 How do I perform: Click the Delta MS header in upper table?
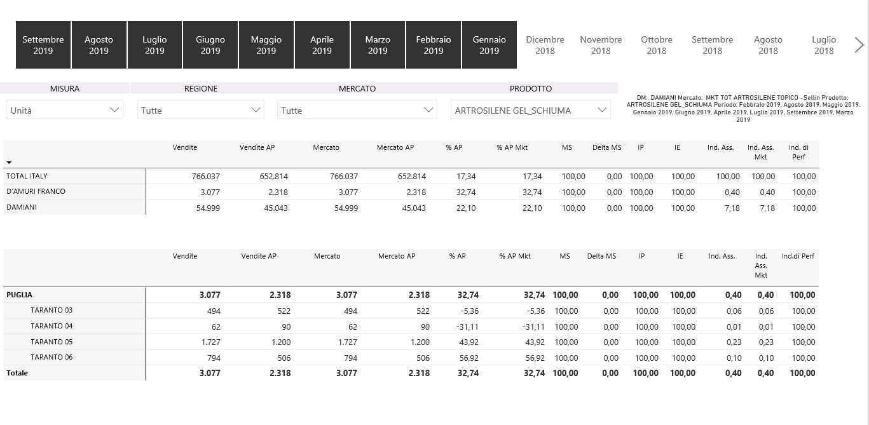[x=606, y=147]
